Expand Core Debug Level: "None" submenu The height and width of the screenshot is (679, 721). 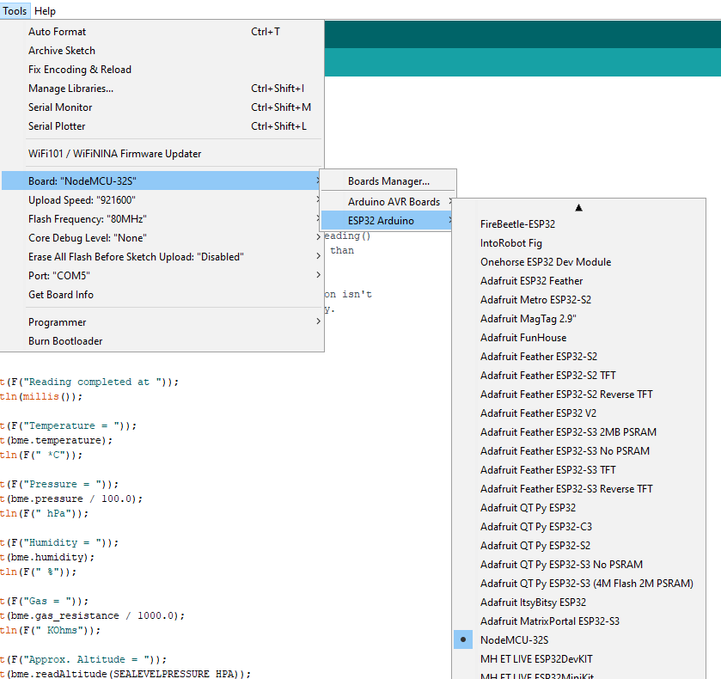(162, 238)
